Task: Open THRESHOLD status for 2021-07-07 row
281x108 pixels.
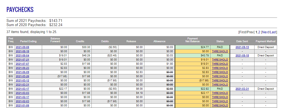Action: coord(220,64)
